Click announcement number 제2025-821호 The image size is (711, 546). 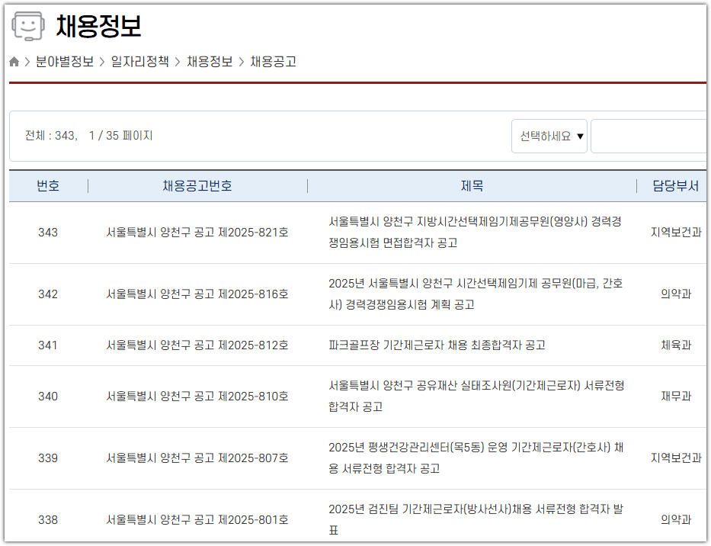198,232
